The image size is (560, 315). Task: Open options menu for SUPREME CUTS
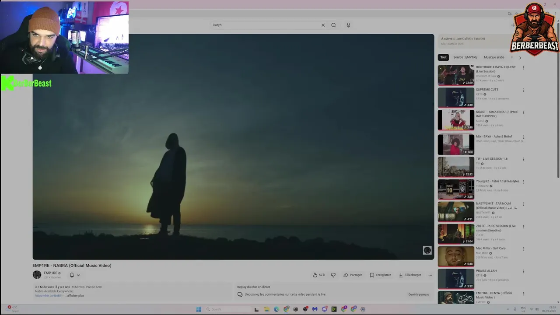tap(523, 90)
